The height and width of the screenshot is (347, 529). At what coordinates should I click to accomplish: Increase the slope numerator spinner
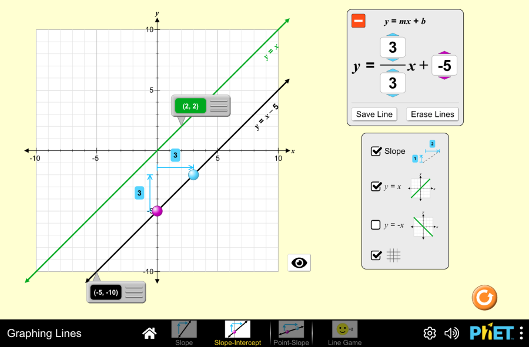(392, 35)
